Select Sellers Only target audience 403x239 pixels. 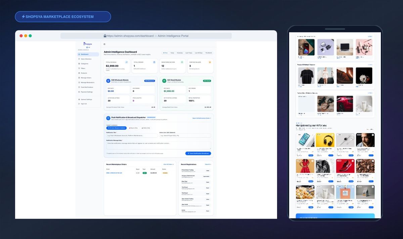(x=146, y=128)
